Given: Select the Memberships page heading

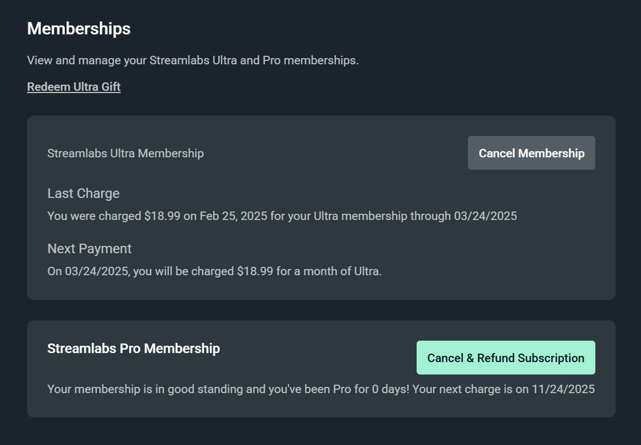Looking at the screenshot, I should point(78,28).
